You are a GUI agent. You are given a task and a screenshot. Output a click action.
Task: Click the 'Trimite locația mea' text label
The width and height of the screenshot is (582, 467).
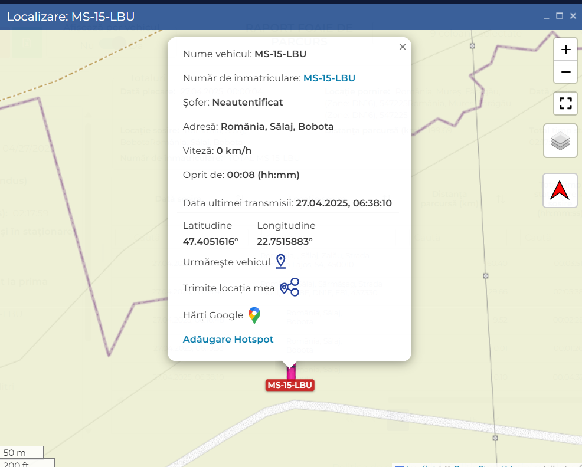click(228, 288)
